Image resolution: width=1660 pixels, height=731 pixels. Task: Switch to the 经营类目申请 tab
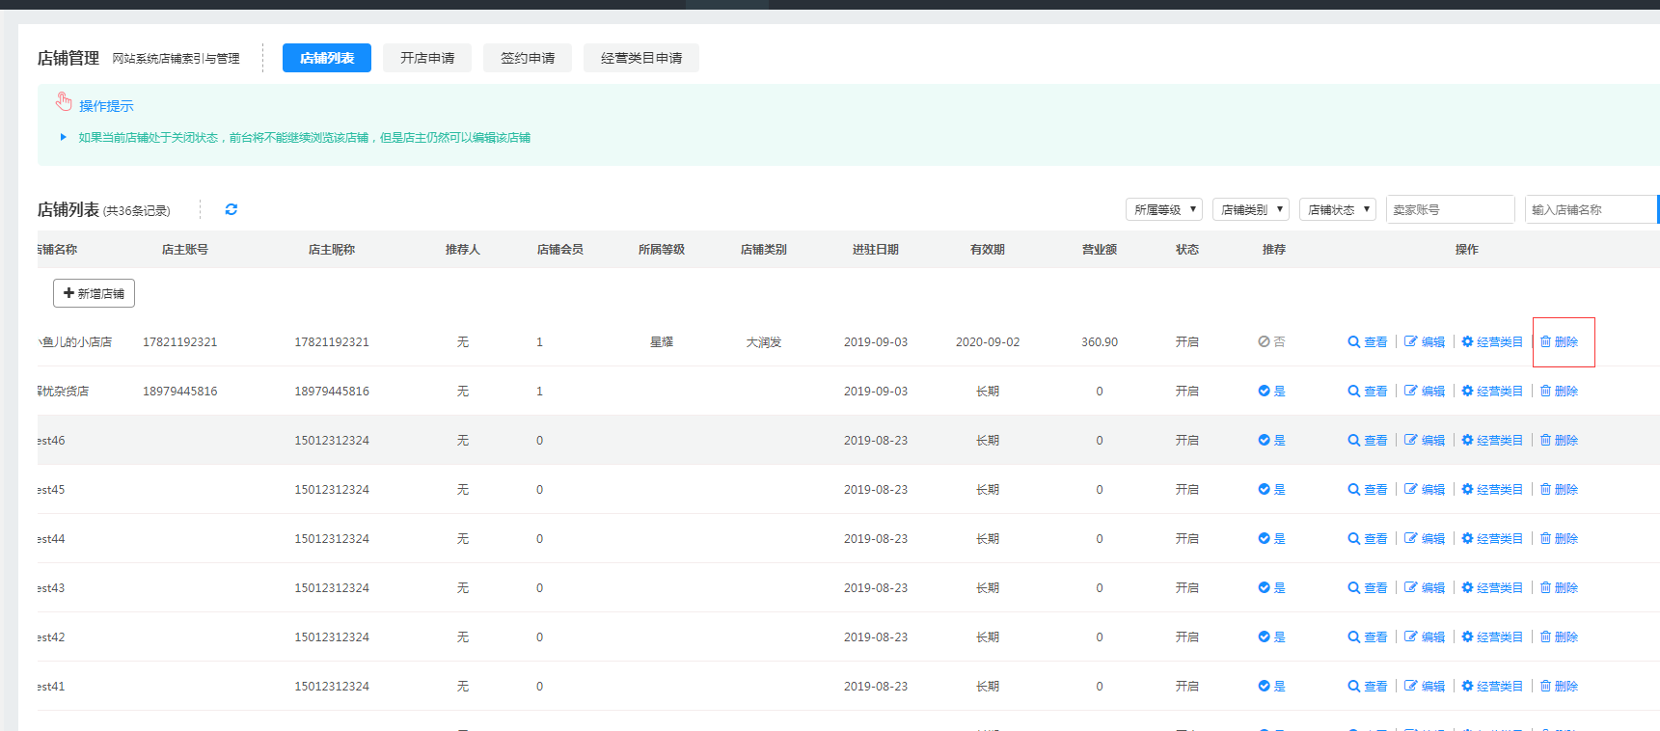point(640,58)
